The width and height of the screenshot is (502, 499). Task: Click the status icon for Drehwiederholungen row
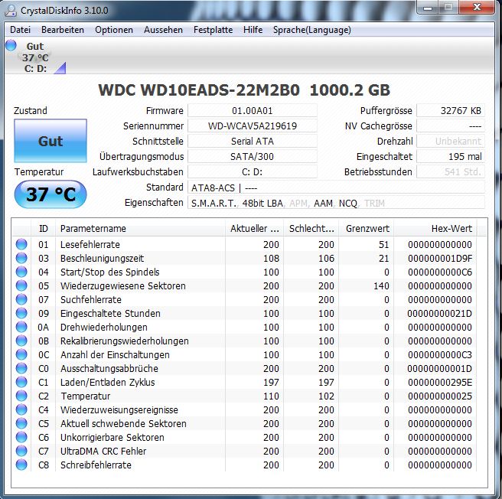coord(21,327)
